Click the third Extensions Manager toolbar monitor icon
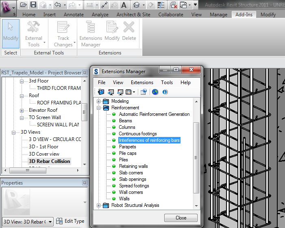 (120, 92)
